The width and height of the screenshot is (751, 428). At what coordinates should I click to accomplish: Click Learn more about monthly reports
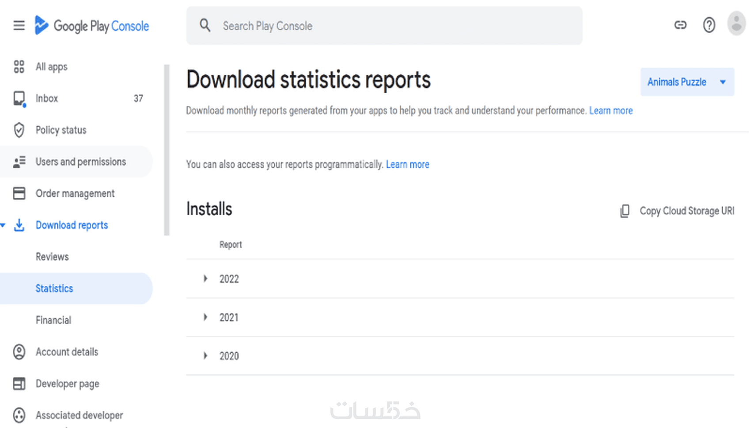pos(611,110)
